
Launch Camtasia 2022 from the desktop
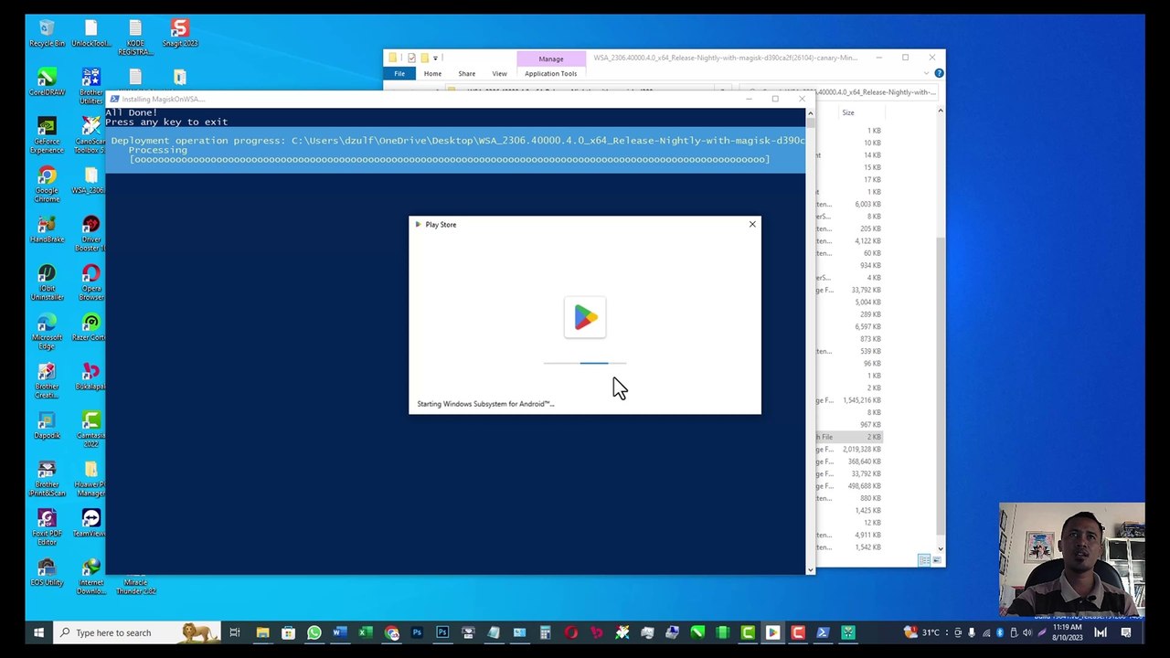pyautogui.click(x=90, y=430)
